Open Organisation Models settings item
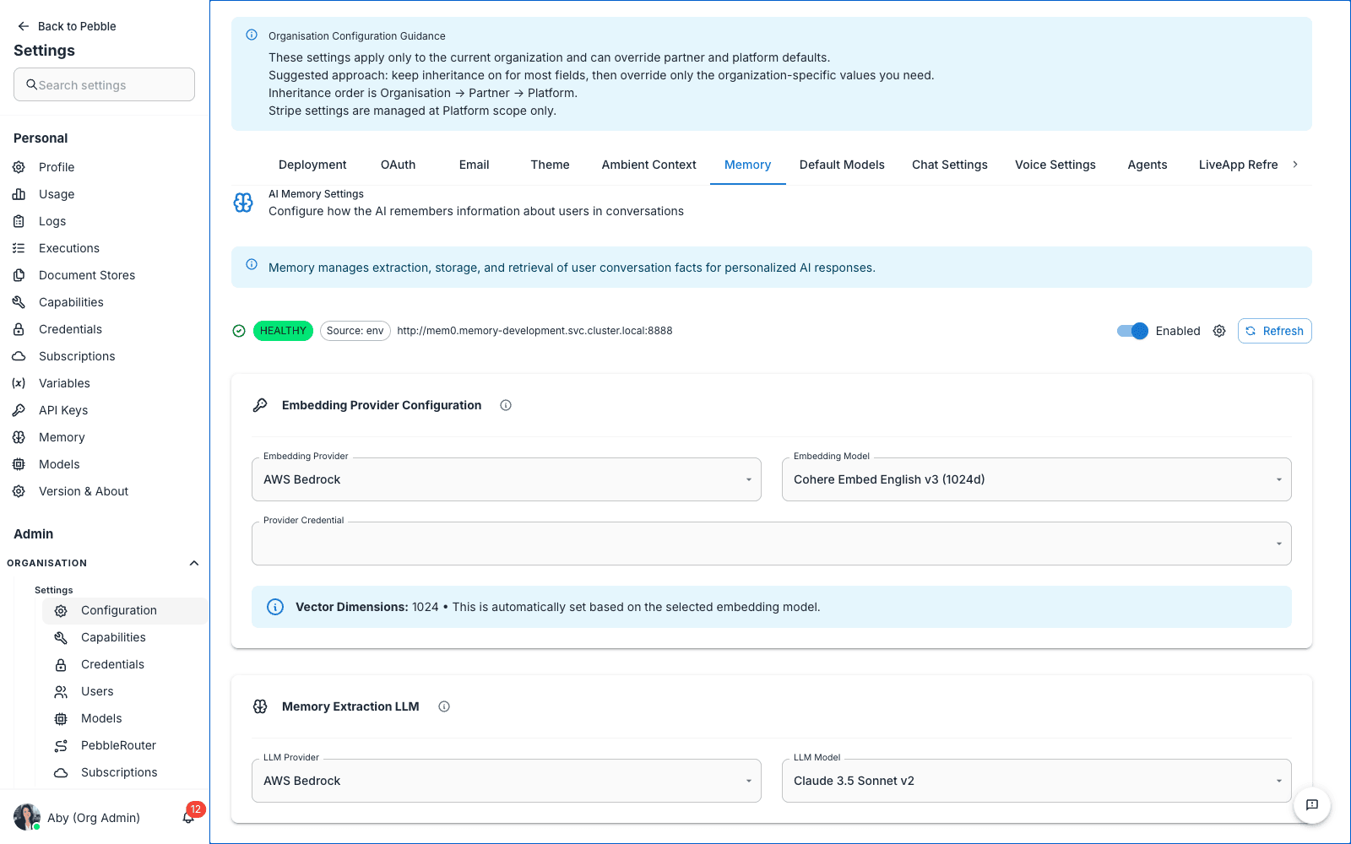Screen dimensions: 1351x844 (x=124, y=718)
